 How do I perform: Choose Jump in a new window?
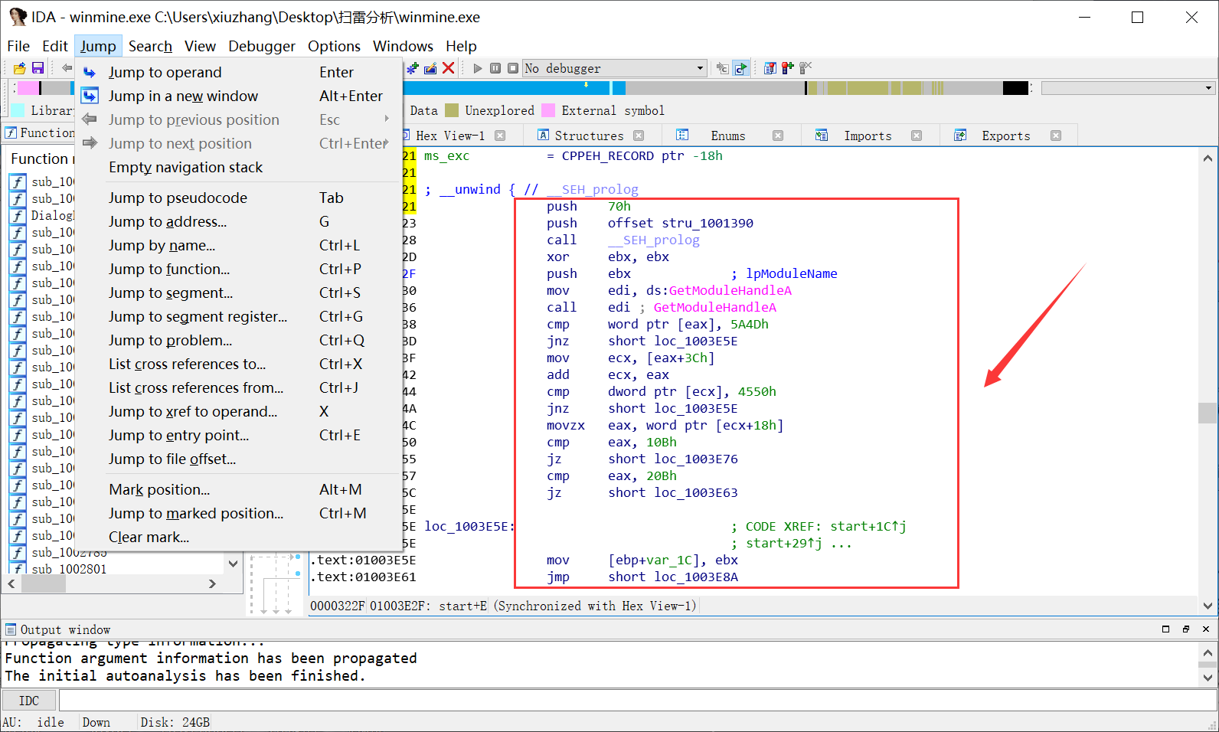239,96
